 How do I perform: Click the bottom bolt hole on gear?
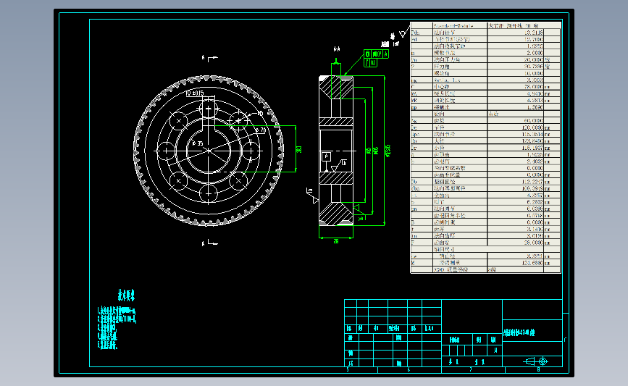[209, 193]
